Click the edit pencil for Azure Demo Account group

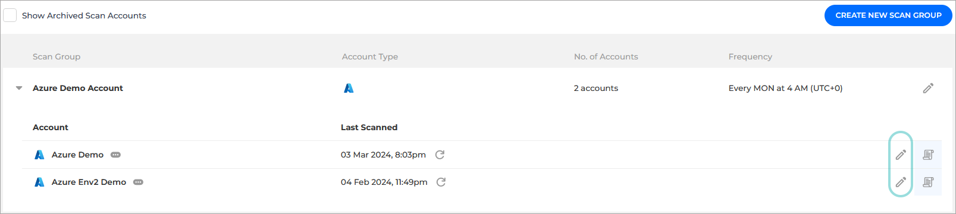pos(928,88)
